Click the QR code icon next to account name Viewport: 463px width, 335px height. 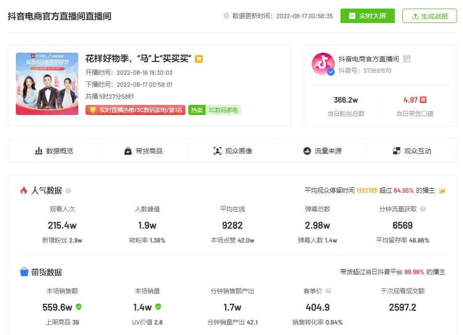pos(407,59)
